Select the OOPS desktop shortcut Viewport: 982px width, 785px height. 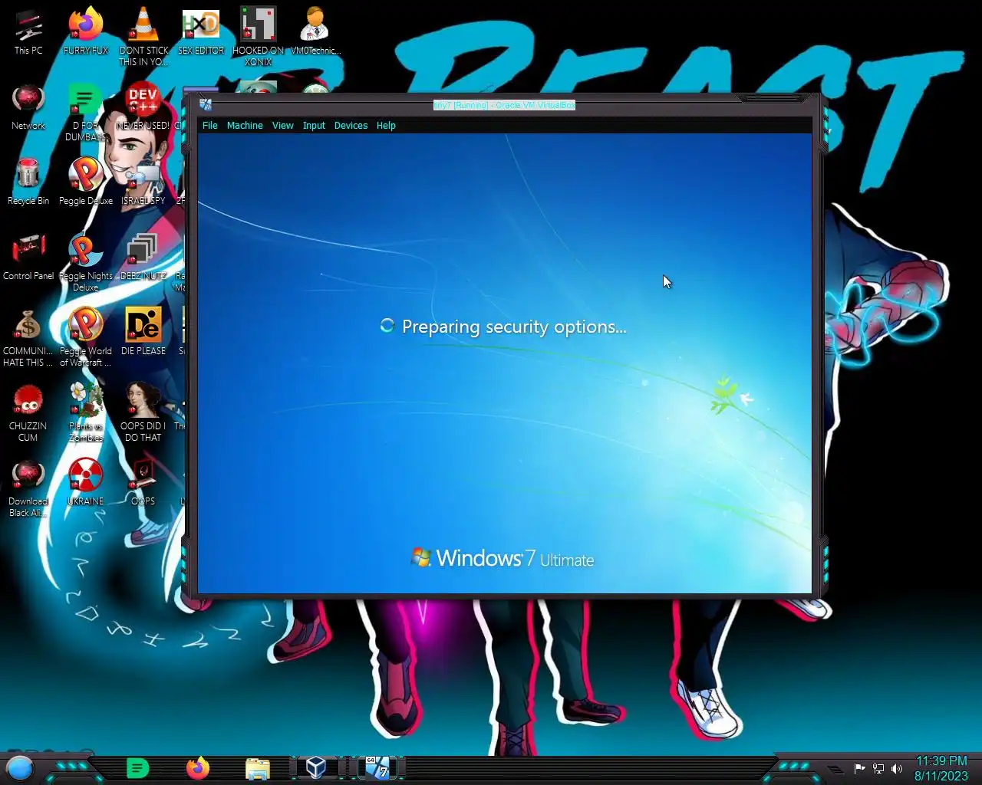(143, 482)
